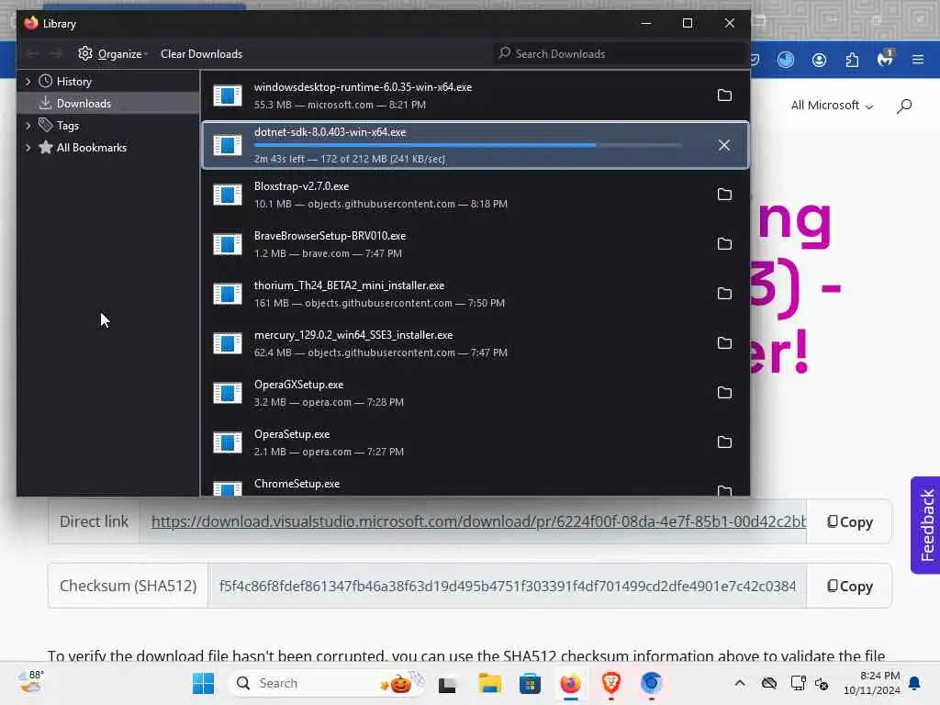This screenshot has width=940, height=705.
Task: Open containing folder for thorium mini installer
Action: (x=724, y=294)
